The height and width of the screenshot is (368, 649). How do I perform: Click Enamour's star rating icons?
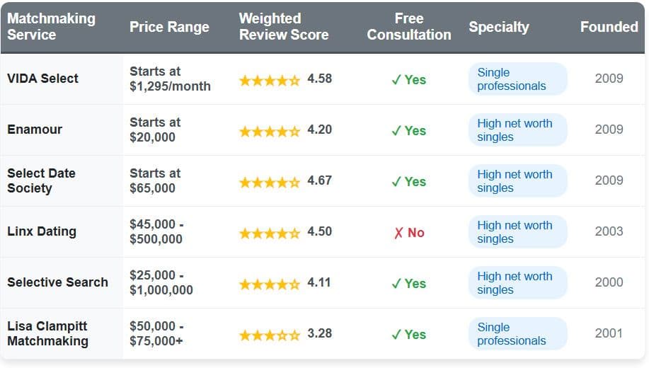(270, 130)
